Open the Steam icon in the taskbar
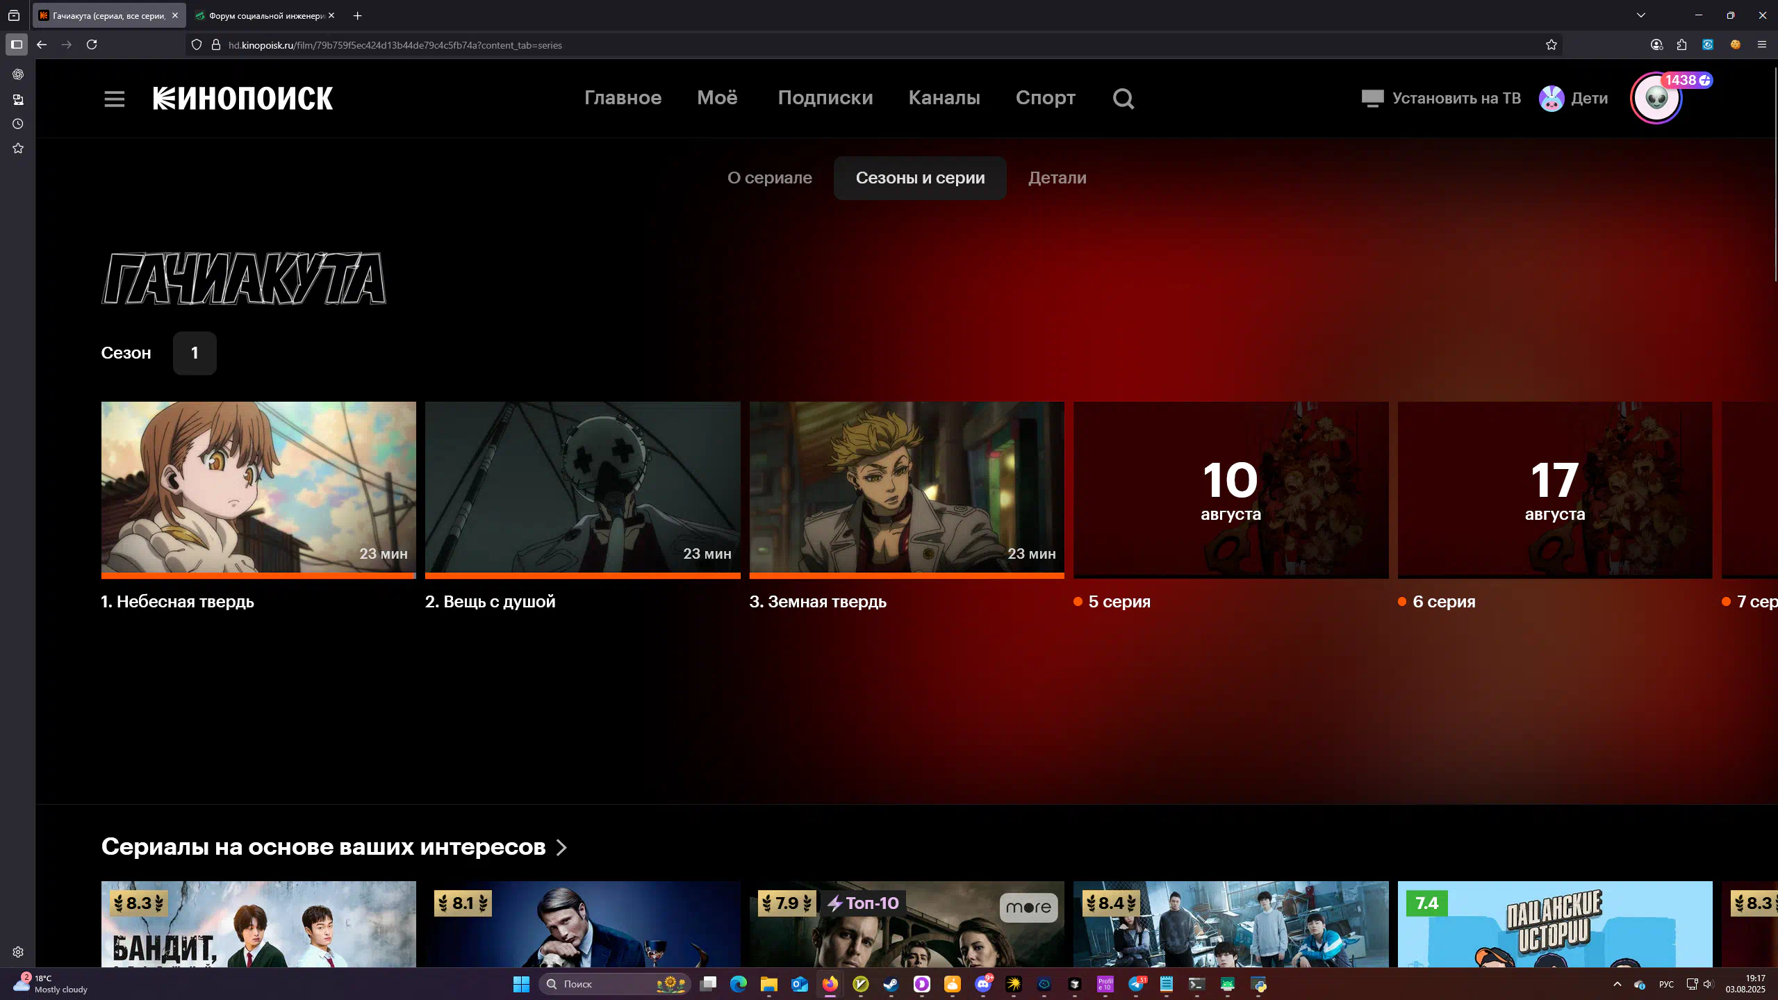This screenshot has width=1778, height=1000. tap(891, 984)
